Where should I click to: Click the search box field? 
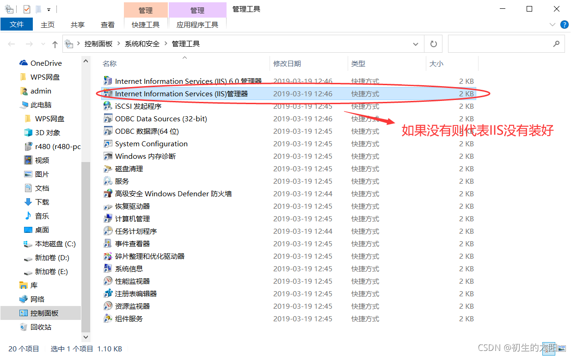506,44
